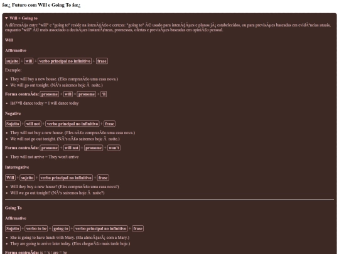Image resolution: width=339 pixels, height=254 pixels.
Task: Click the "won't" contraction tag
Action: point(114,148)
